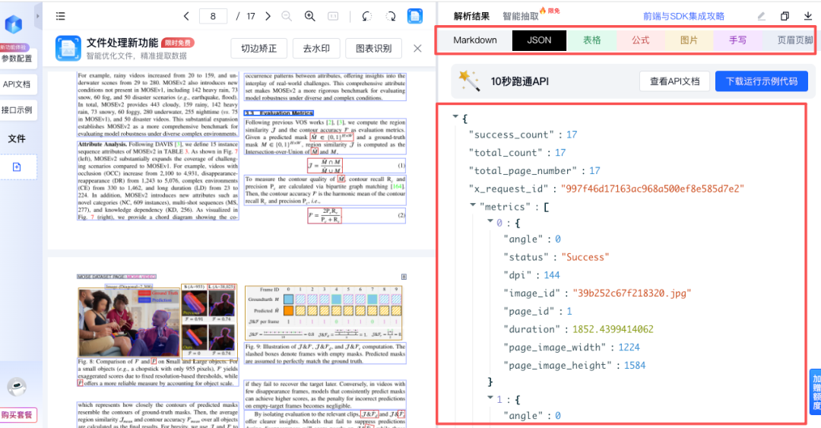
Task: Click the x_request_id value string
Action: click(652, 189)
